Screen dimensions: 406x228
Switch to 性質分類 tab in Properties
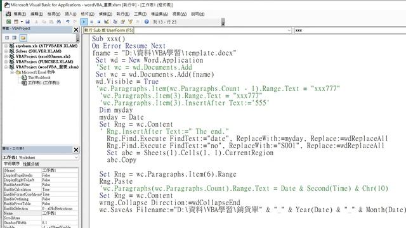[x=31, y=164]
